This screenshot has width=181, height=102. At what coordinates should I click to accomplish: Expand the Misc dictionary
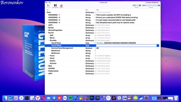click(47, 66)
